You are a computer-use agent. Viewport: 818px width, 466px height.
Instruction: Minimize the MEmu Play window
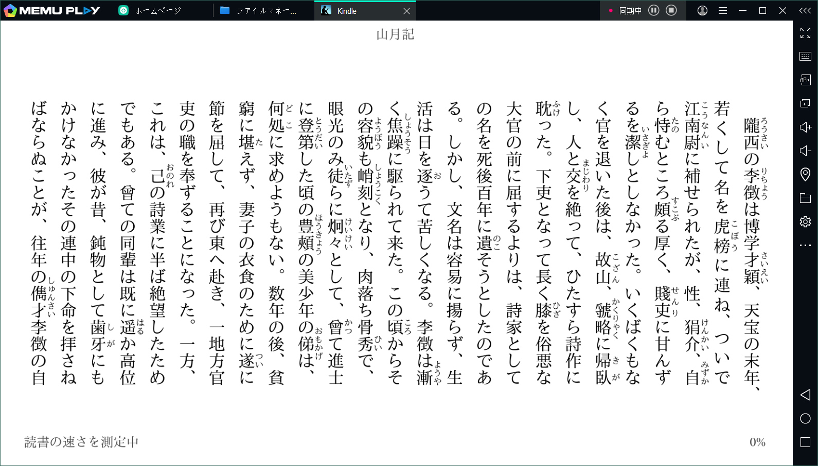click(742, 10)
